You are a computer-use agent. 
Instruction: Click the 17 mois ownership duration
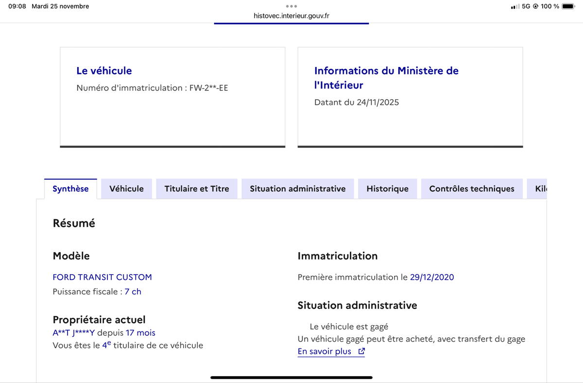click(x=140, y=333)
